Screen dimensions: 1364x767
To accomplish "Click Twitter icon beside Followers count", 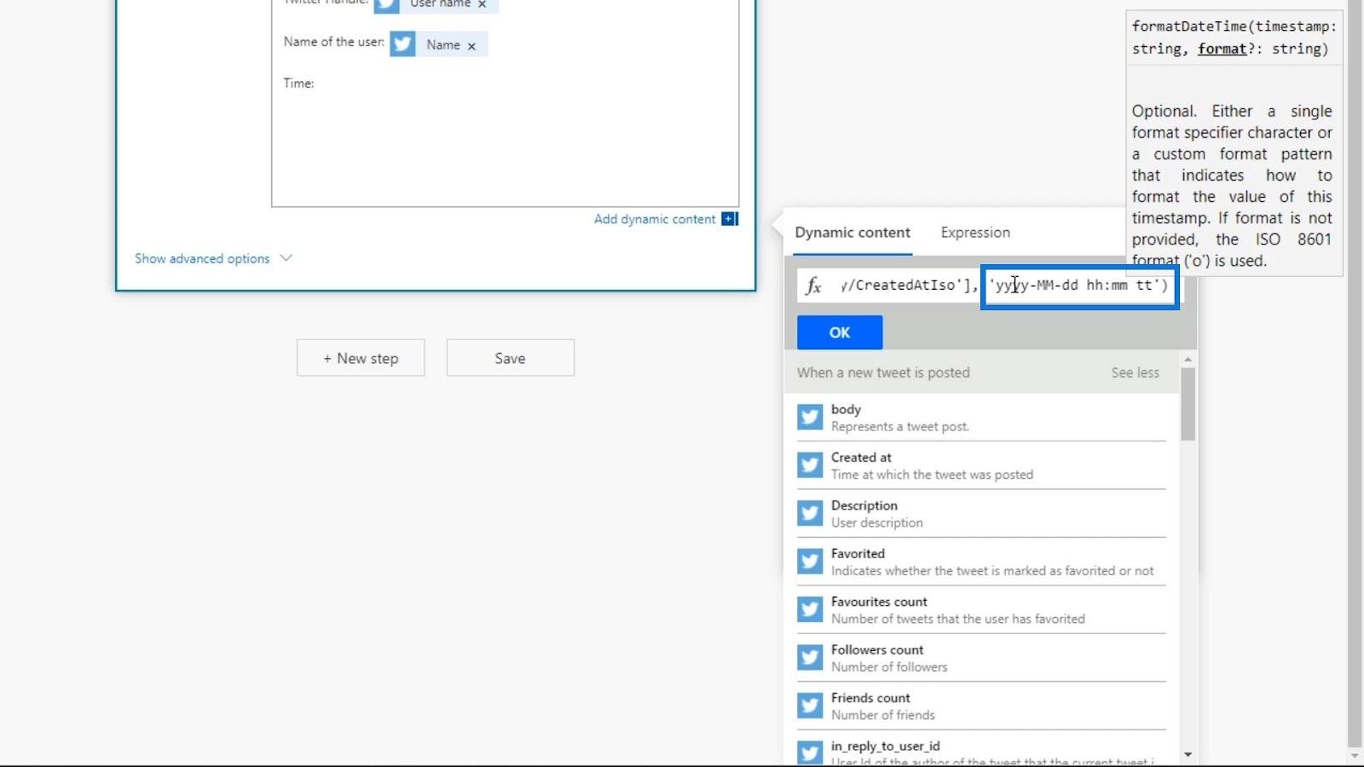I will click(x=810, y=658).
